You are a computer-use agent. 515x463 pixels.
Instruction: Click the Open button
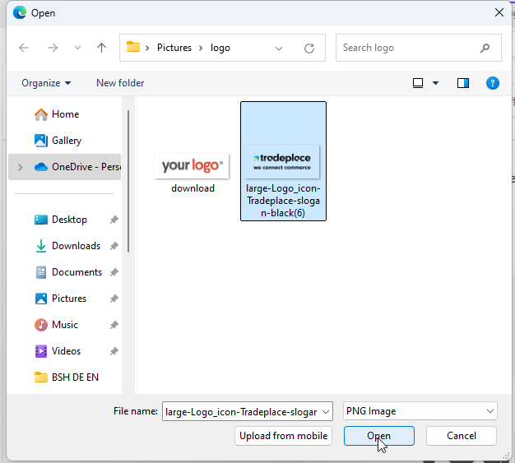point(379,436)
